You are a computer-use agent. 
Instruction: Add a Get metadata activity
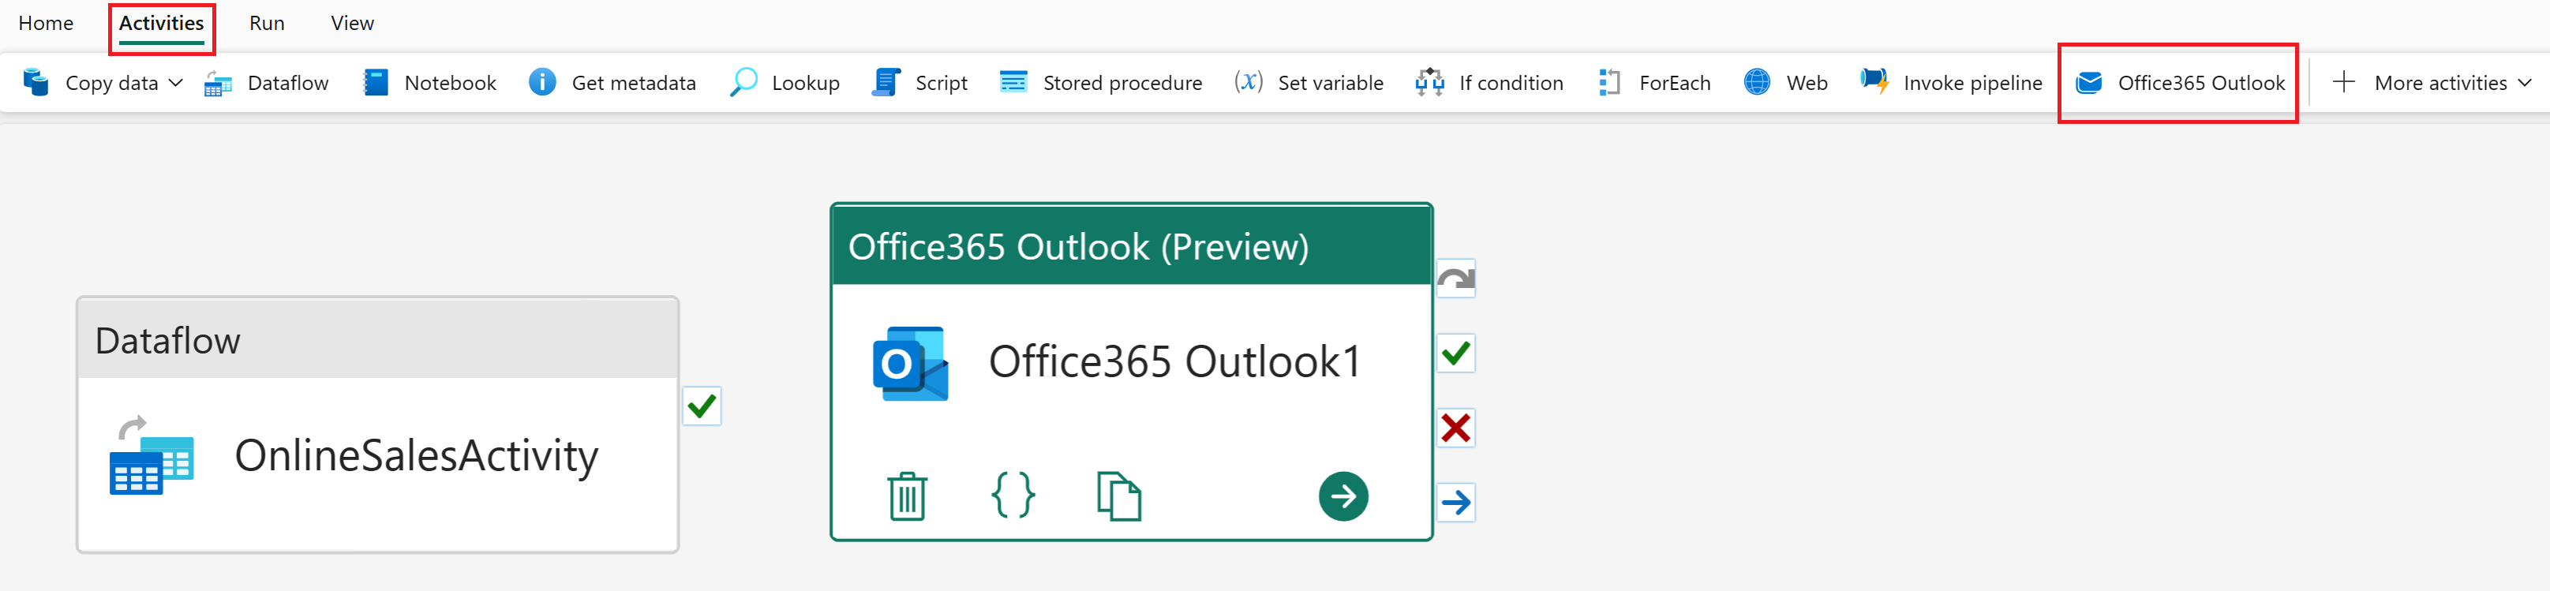coord(612,82)
